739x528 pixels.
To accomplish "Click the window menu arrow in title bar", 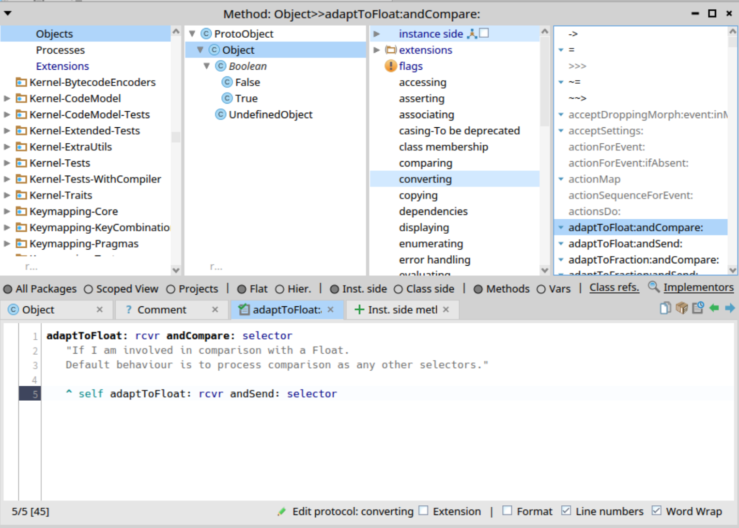I will click(x=8, y=13).
